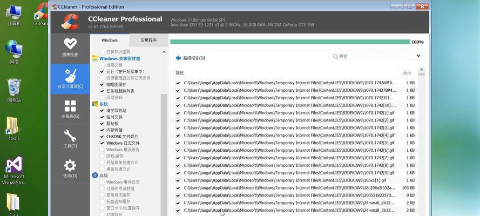The width and height of the screenshot is (480, 216).
Task: Select the row ending 1070.1742[10]...
Action: click(x=295, y=105)
